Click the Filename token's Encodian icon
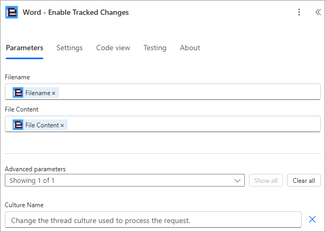 18,92
